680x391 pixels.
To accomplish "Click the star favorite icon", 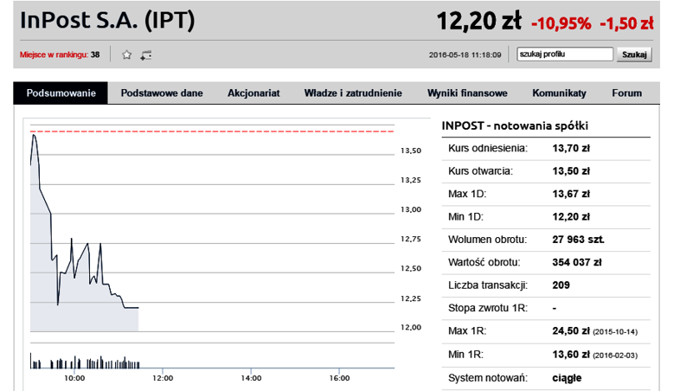I will pos(126,54).
